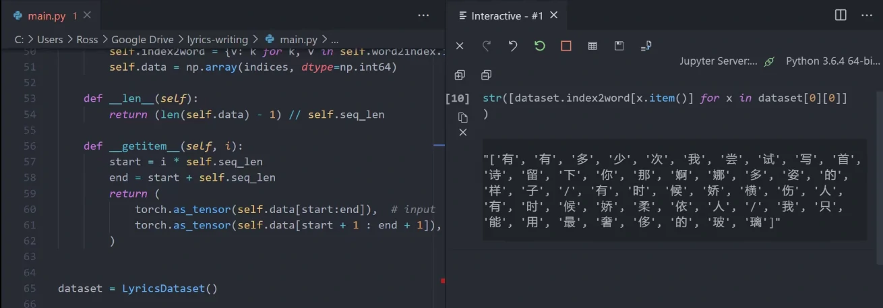Click the remove all cells X icon

460,46
